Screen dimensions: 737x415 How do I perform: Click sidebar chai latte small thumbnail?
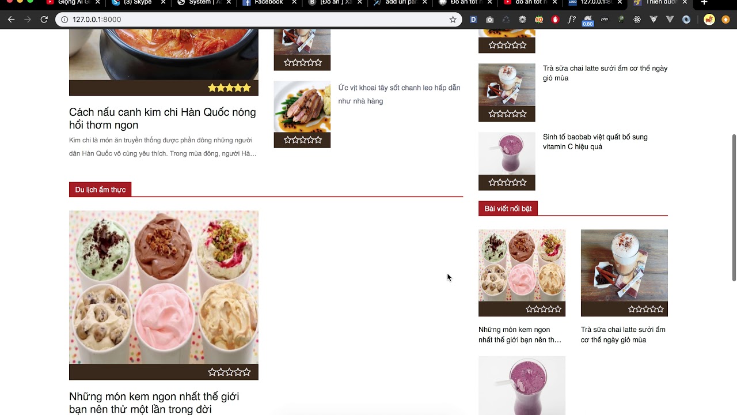pos(507,85)
